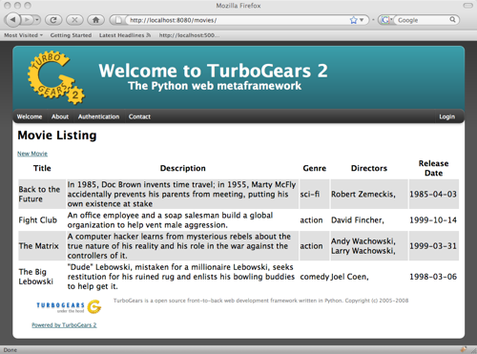
Task: Click the sci-fi genre cell
Action: tap(314, 194)
